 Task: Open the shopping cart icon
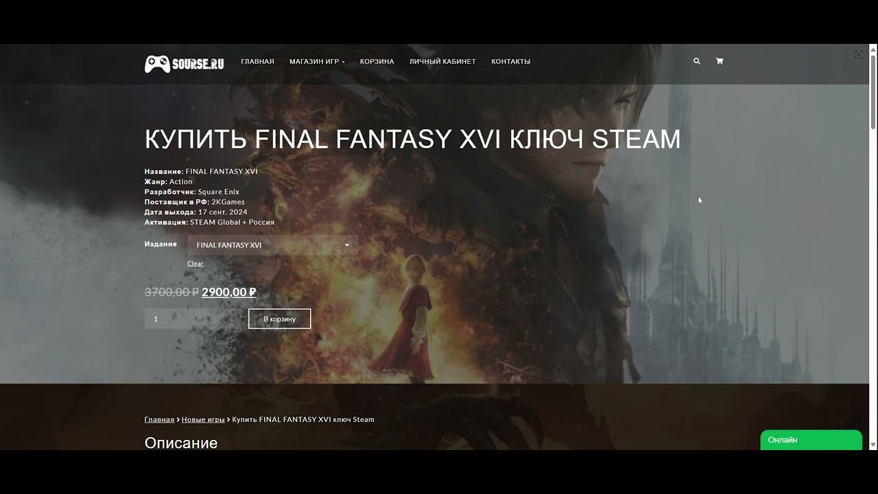tap(720, 61)
